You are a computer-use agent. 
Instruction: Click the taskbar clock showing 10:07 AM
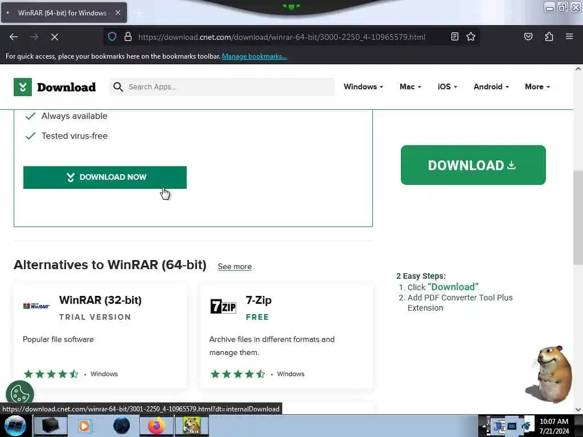(554, 426)
